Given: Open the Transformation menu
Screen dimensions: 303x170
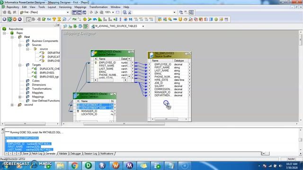Looking at the screenshot, I should 98,7.
